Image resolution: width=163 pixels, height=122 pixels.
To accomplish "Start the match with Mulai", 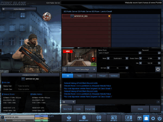I will [140, 109].
